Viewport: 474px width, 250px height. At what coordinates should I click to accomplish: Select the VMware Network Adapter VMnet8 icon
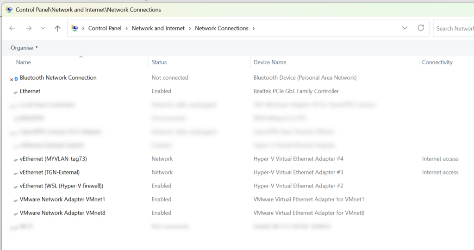click(16, 213)
